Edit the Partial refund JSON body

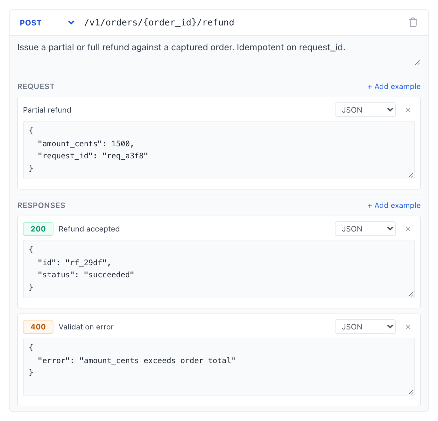219,150
